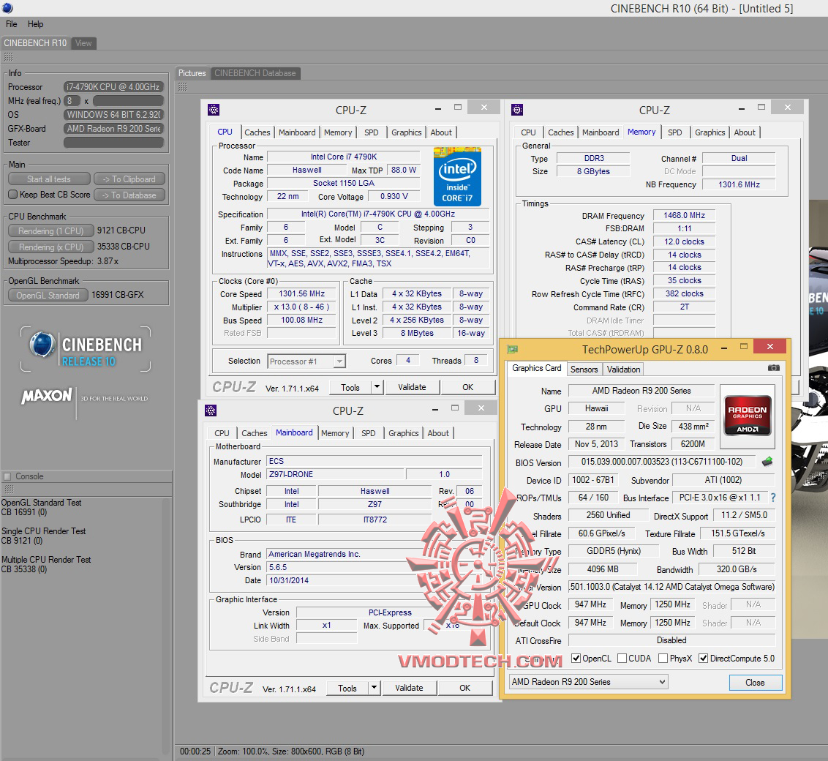Click the BIOS save chip icon in GPU-Z
This screenshot has width=828, height=761.
point(767,462)
